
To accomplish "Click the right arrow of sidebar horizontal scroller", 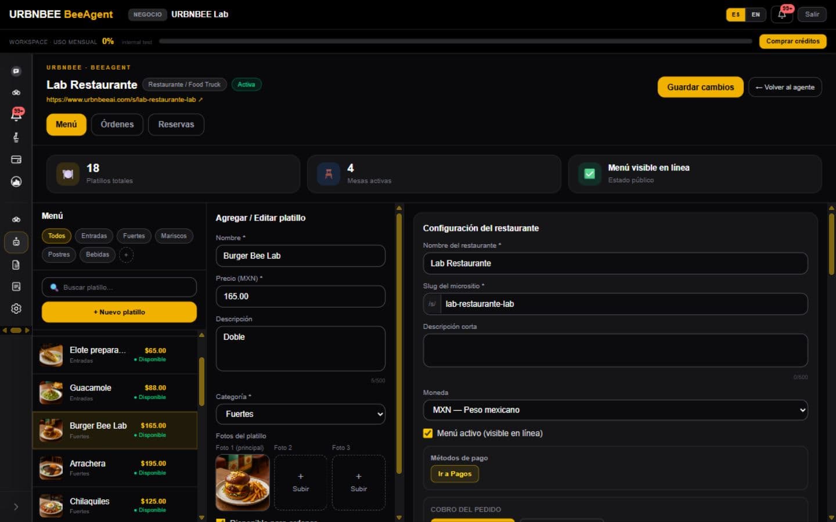I will 27,330.
